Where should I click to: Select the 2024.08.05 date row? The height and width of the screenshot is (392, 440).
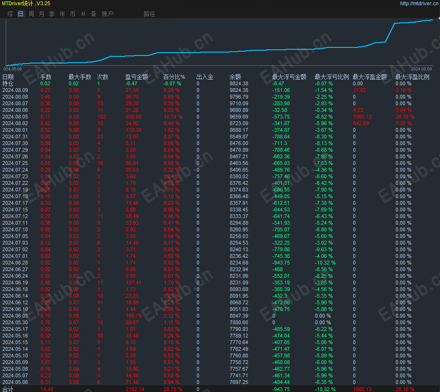15,117
